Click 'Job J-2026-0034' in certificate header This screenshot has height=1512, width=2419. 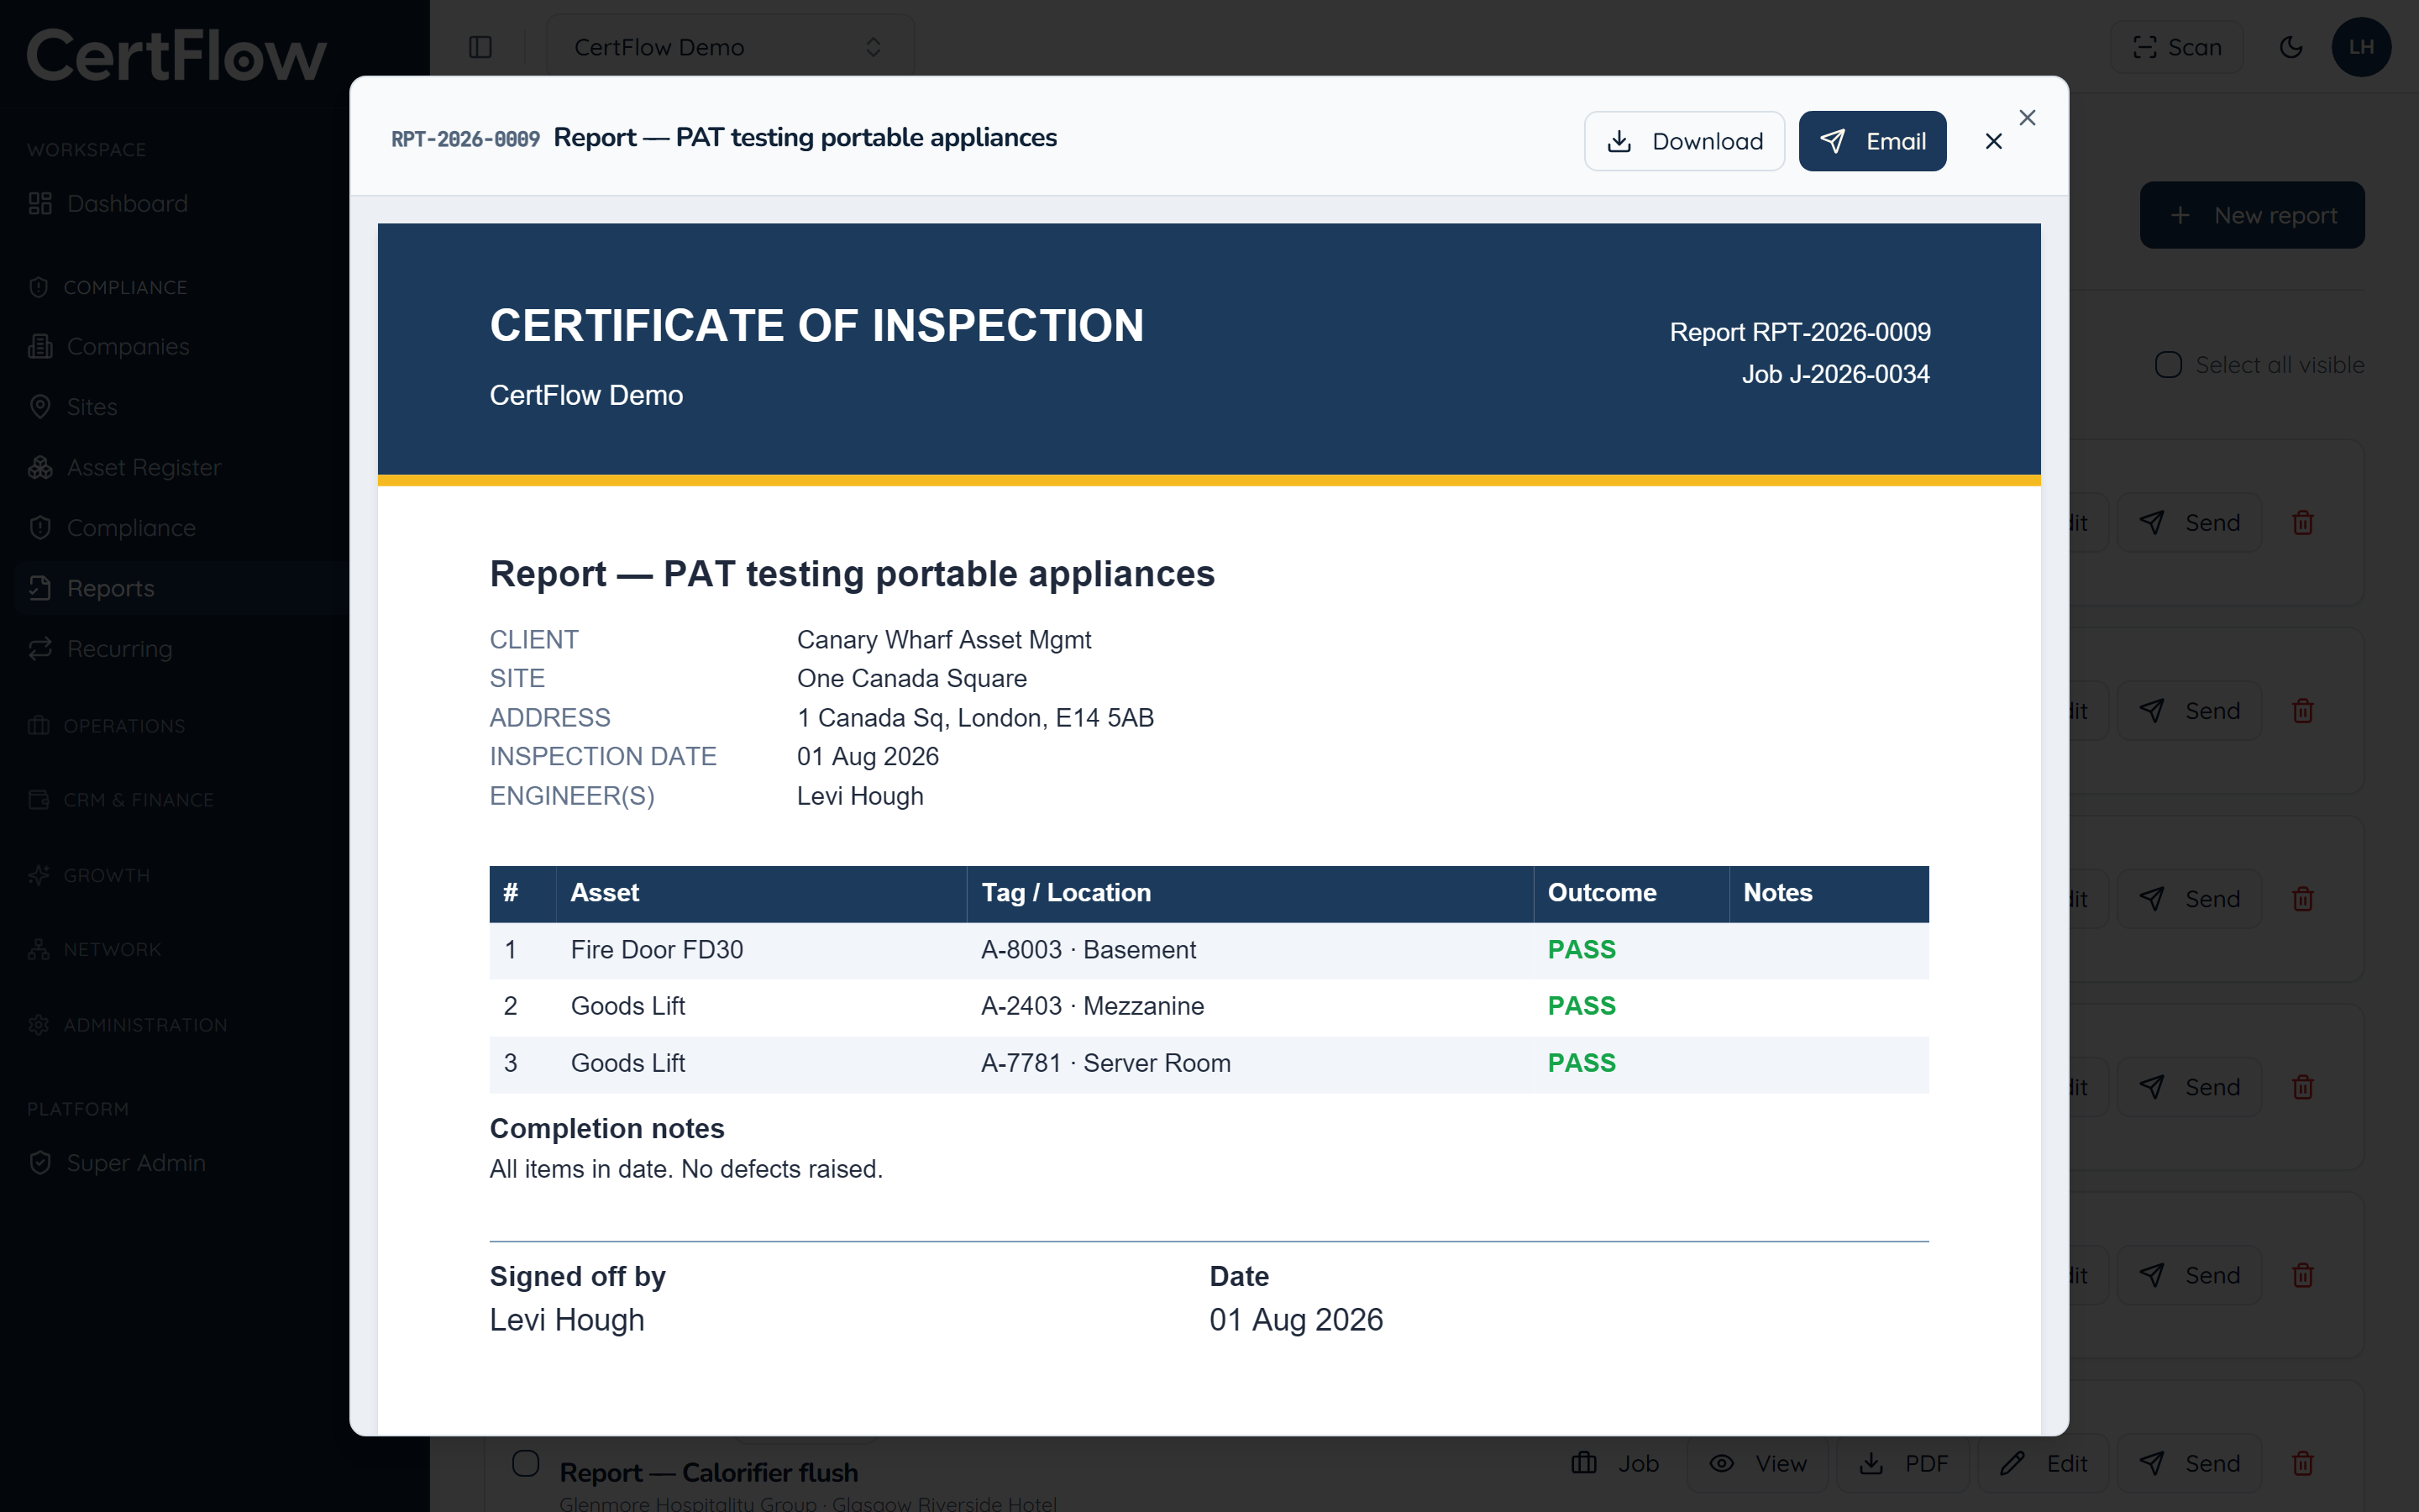coord(1835,374)
